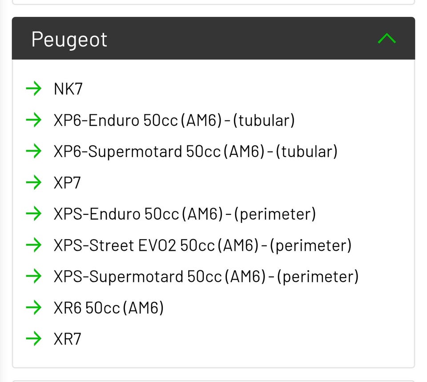This screenshot has width=427, height=382.
Task: Click the Peugeot accordion header title
Action: [x=69, y=39]
